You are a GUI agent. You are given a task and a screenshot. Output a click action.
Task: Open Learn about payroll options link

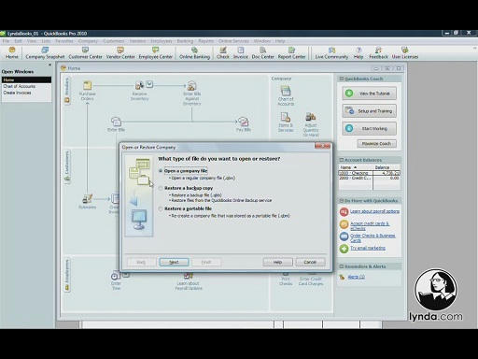374,211
